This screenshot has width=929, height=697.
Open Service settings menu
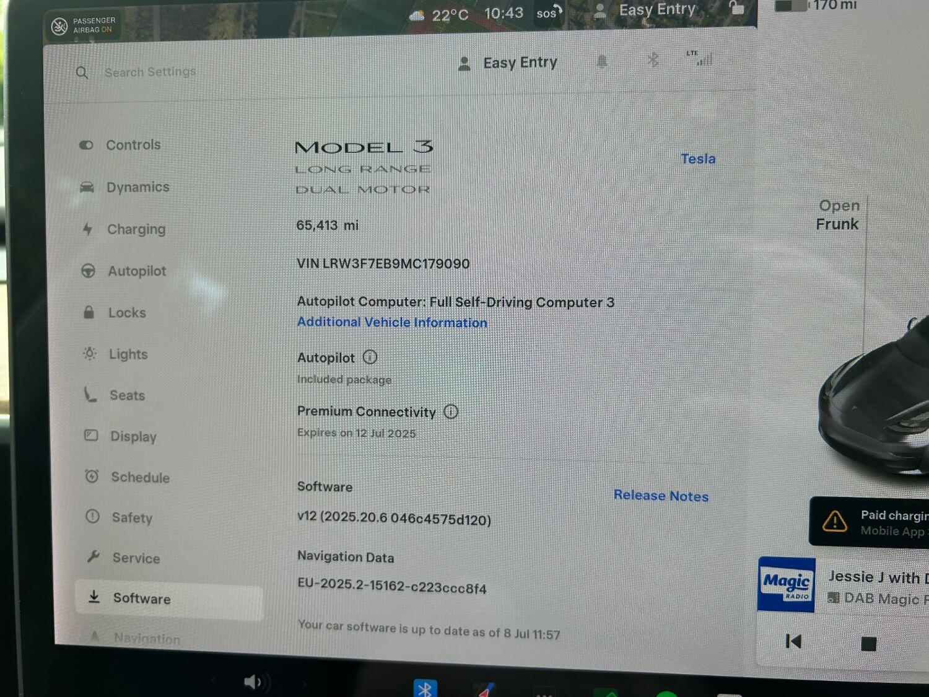pyautogui.click(x=124, y=558)
